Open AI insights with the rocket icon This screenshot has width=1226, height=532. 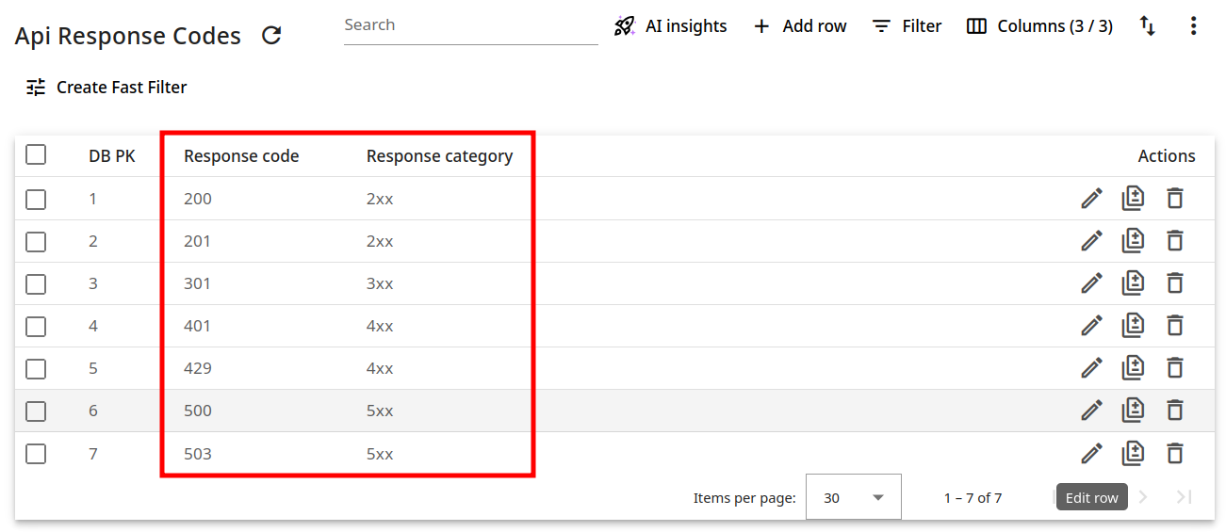click(670, 26)
